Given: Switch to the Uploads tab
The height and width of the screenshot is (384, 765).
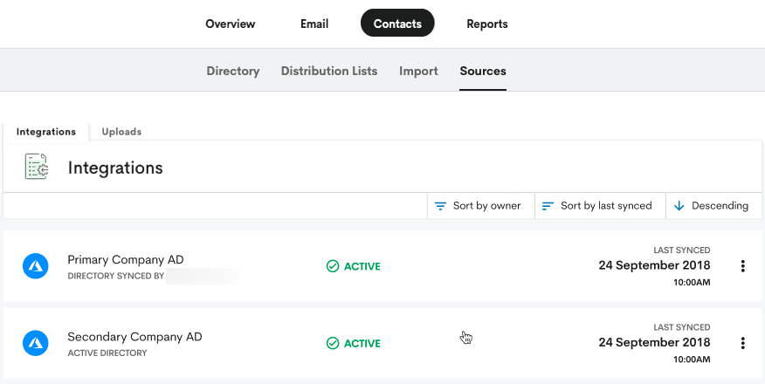Looking at the screenshot, I should [x=121, y=132].
